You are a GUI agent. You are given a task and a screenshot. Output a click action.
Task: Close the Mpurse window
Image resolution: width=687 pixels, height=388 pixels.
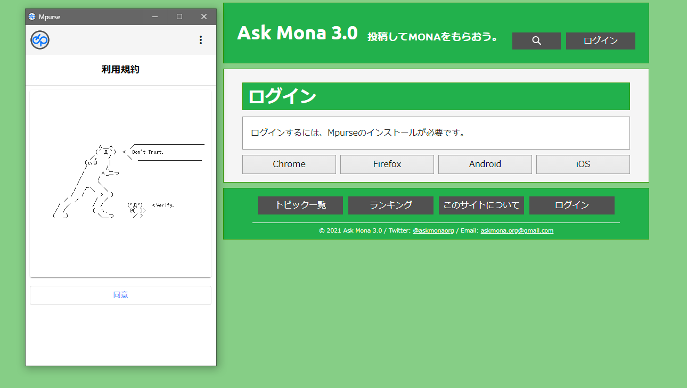pos(204,16)
